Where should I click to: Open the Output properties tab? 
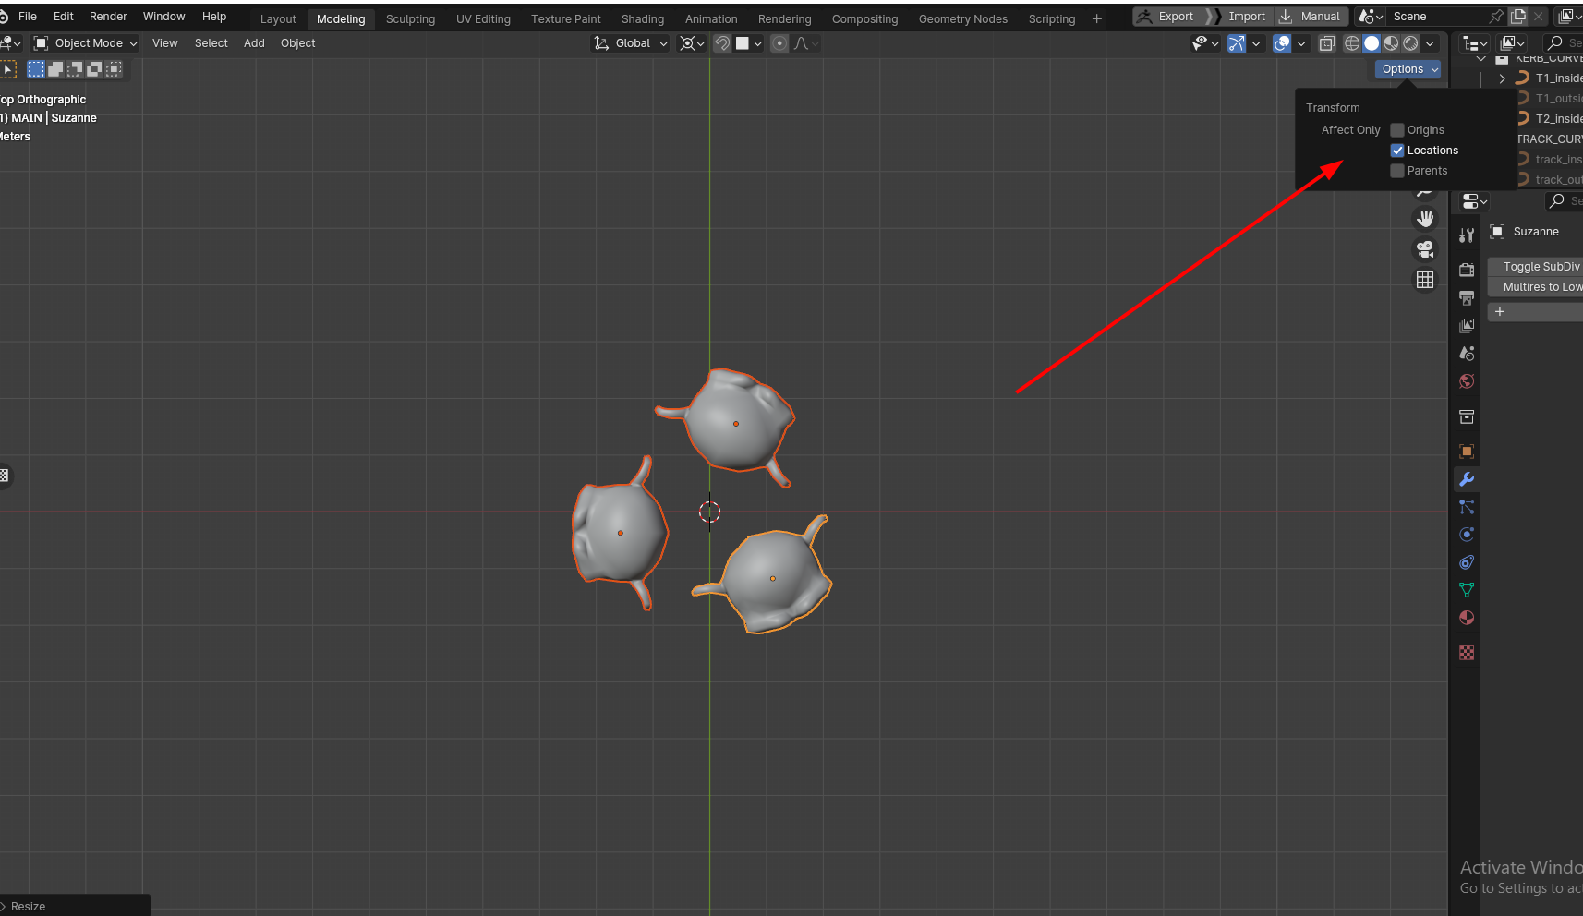tap(1467, 297)
